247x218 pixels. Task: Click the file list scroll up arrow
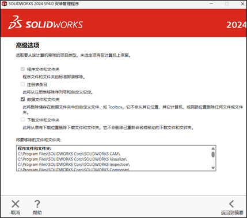pos(213,149)
